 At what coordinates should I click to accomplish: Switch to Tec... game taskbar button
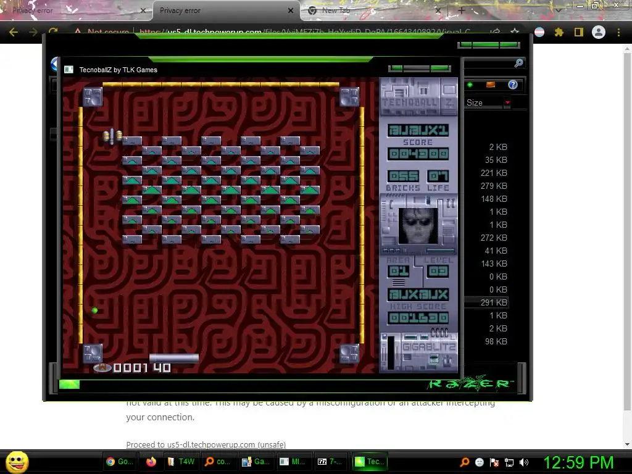point(370,462)
